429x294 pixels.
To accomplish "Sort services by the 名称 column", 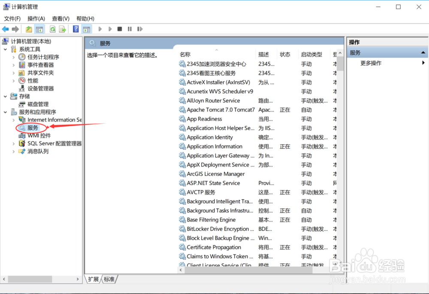I will tap(184, 54).
